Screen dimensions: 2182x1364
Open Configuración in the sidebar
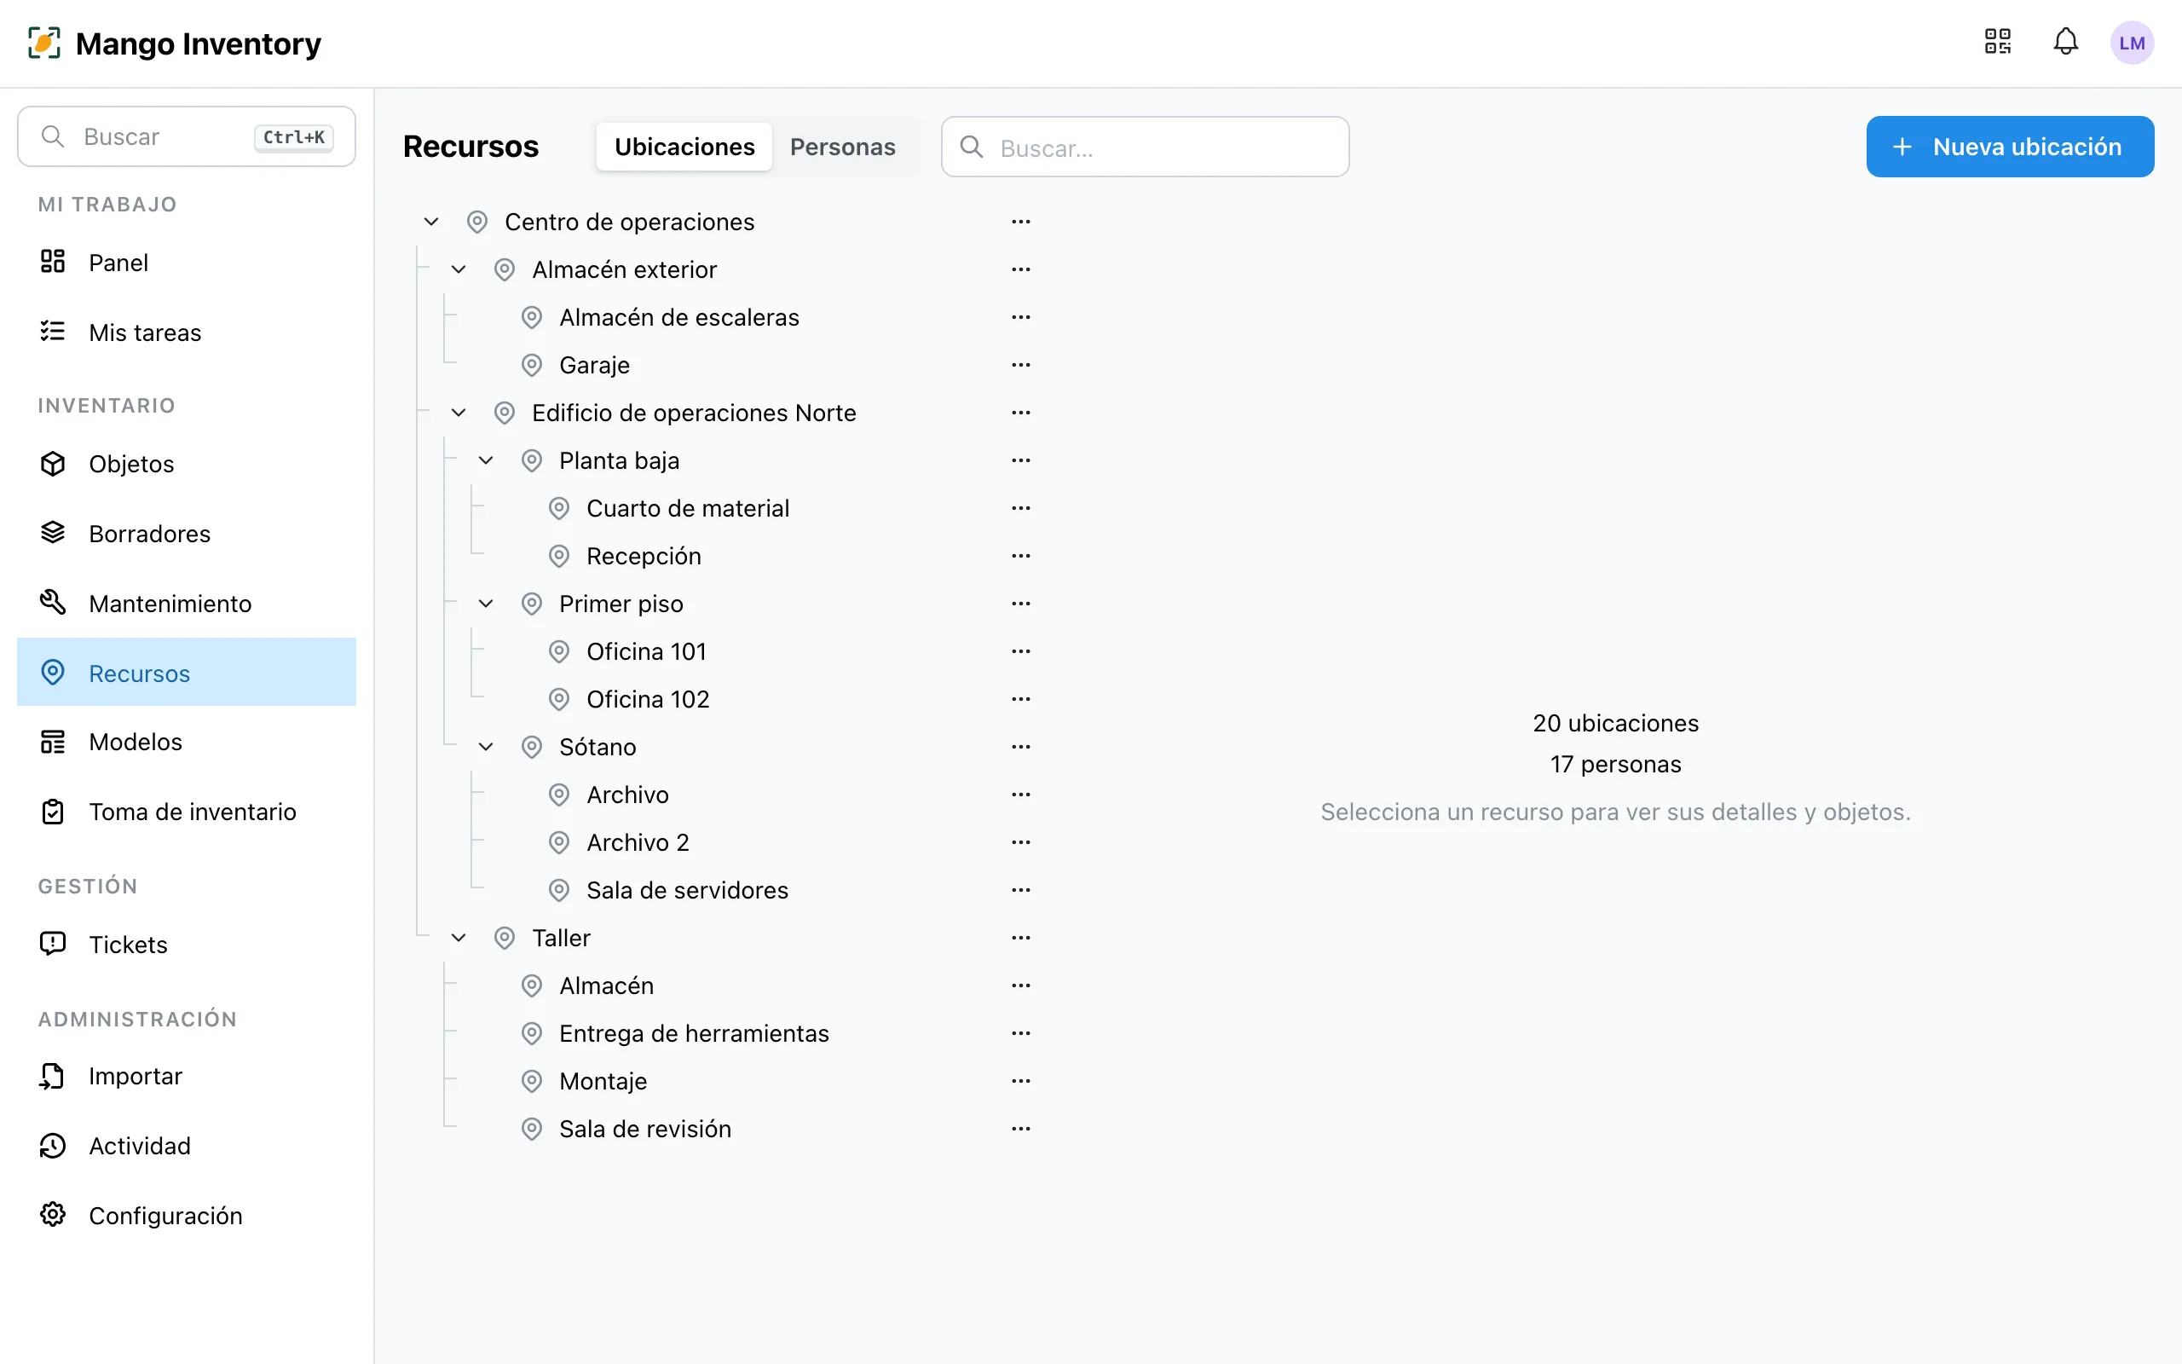point(187,1215)
